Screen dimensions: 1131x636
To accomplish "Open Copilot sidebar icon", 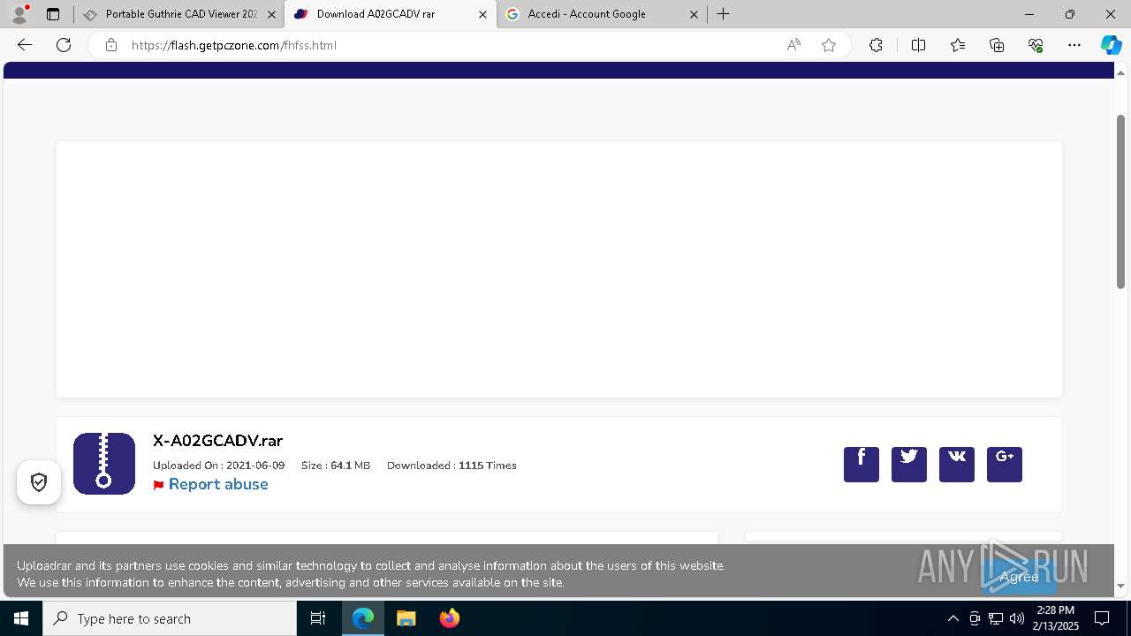I will [x=1111, y=45].
